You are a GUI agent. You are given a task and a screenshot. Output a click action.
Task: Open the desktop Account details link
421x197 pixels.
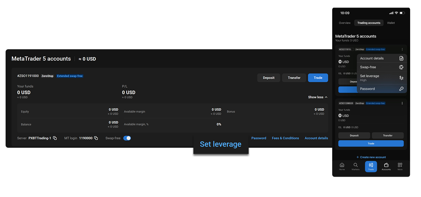[316, 138]
